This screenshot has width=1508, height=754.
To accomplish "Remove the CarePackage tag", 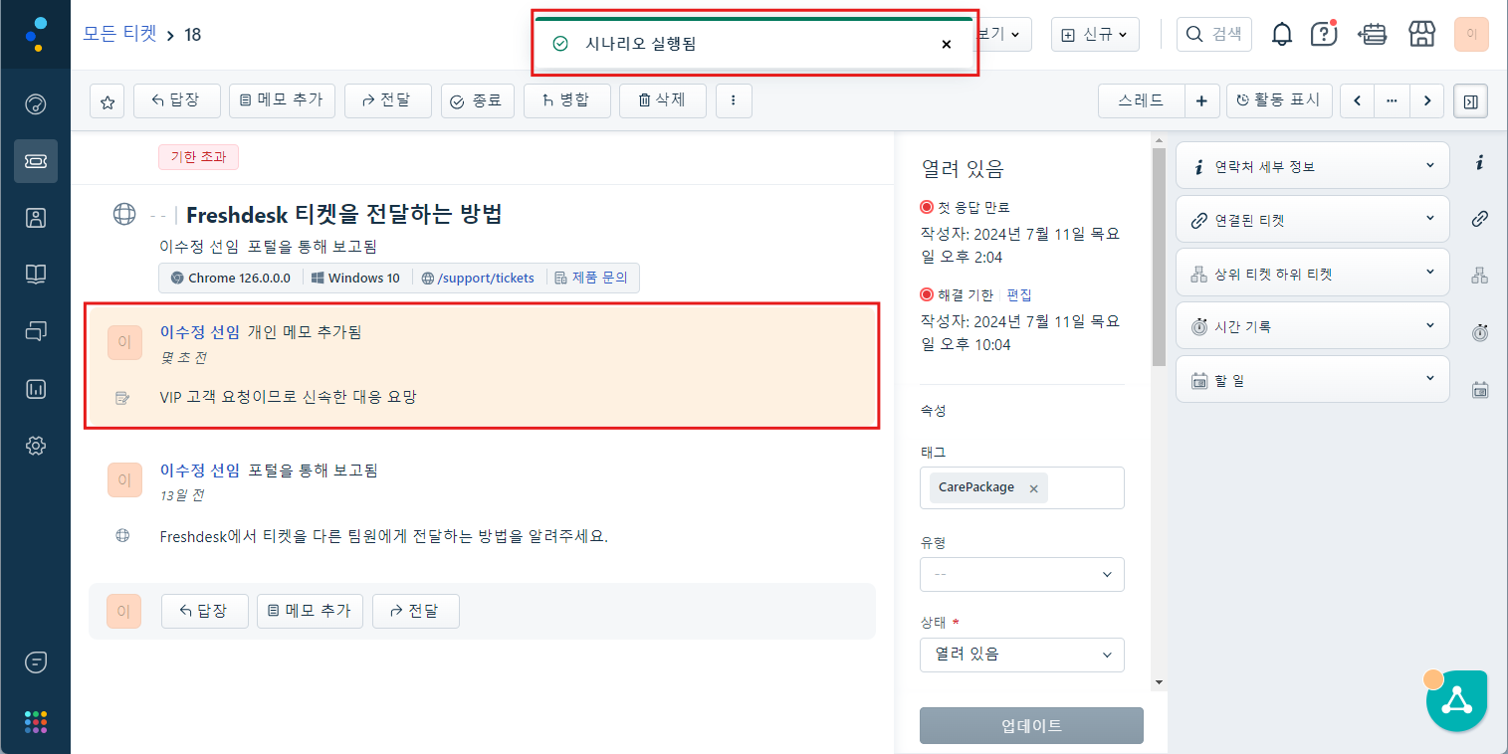I will 1033,488.
